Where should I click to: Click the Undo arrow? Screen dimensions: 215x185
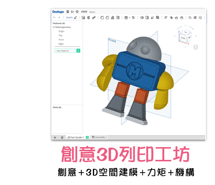[54, 18]
